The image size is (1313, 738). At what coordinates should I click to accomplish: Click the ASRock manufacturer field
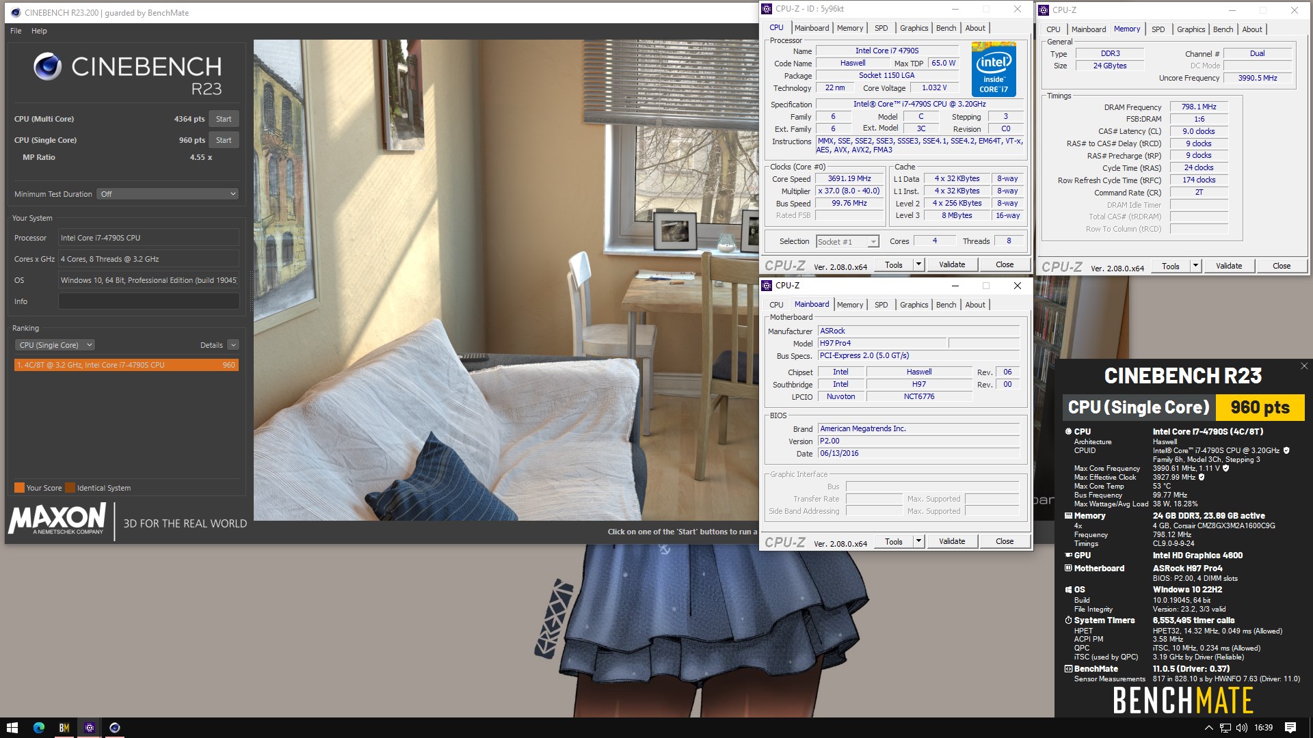click(918, 331)
